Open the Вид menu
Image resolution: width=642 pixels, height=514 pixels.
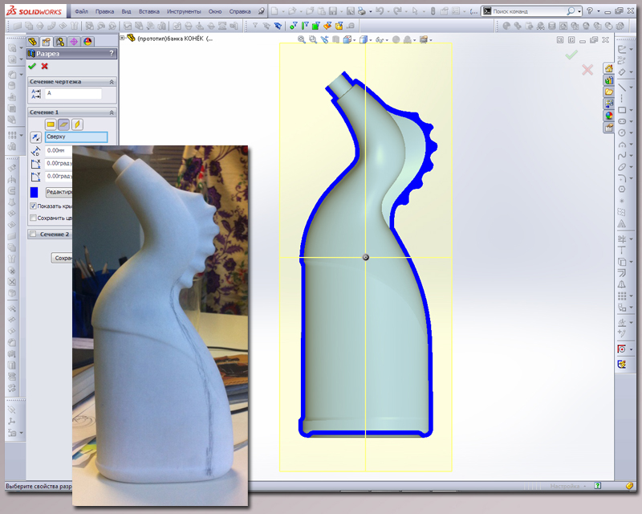[126, 11]
